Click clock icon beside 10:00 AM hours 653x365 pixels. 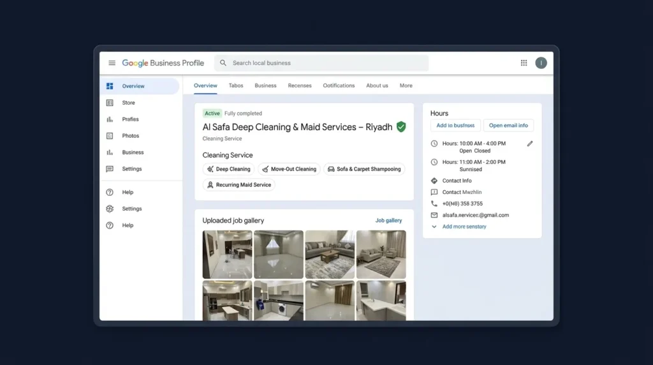(434, 144)
